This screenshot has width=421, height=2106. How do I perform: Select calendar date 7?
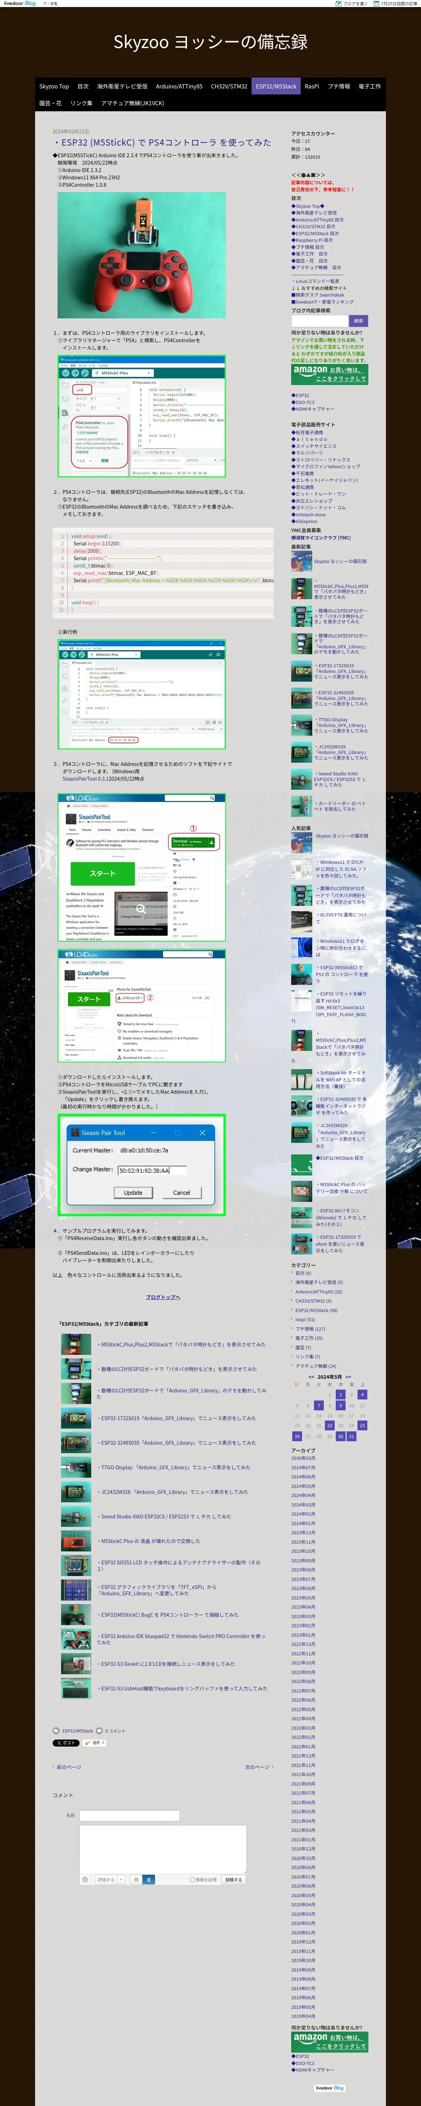click(x=319, y=1405)
